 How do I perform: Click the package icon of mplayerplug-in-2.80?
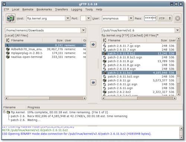pos(8,53)
